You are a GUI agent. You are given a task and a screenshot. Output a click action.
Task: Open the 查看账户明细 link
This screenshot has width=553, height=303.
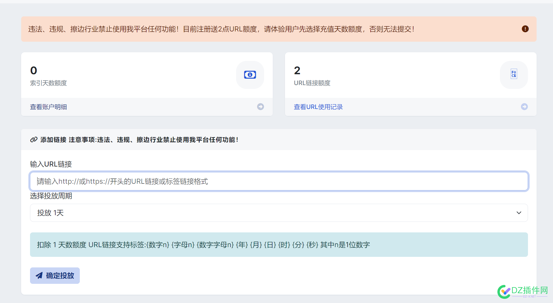48,107
